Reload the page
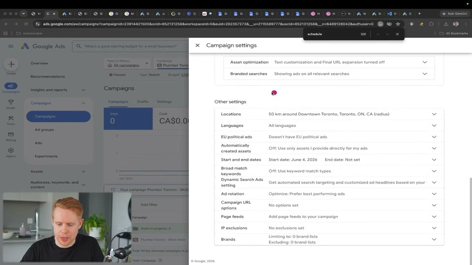The width and height of the screenshot is (472, 265). tap(26, 24)
